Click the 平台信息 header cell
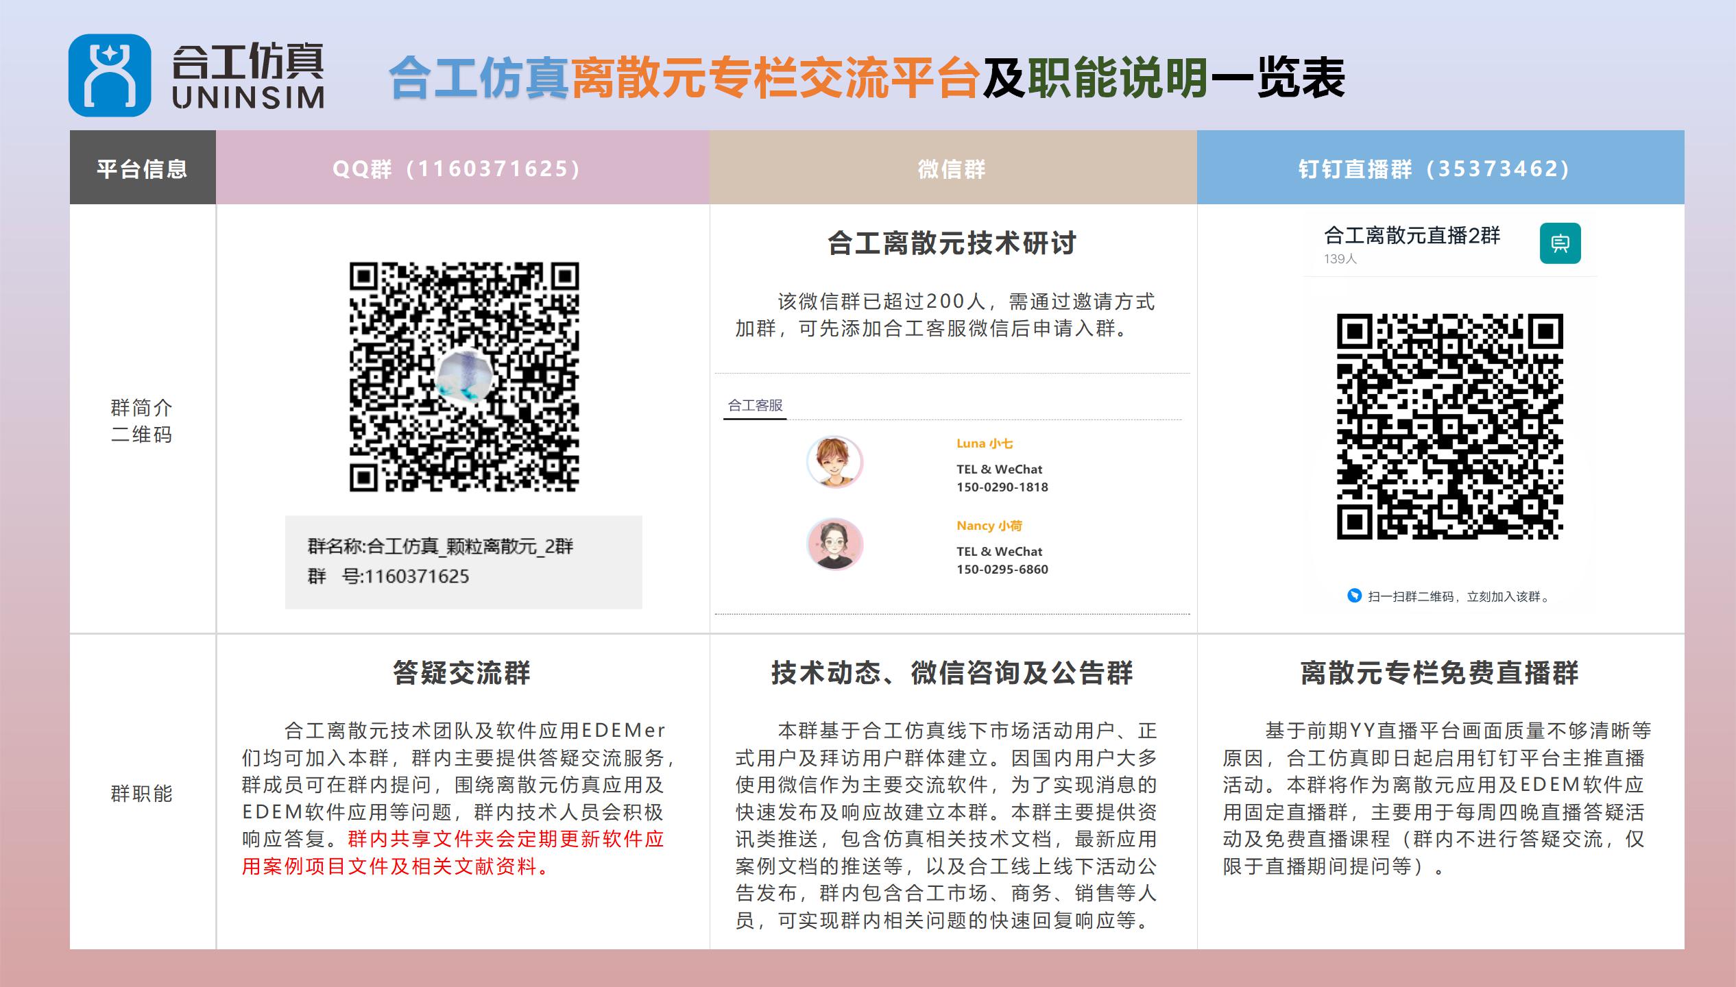Viewport: 1736px width, 987px height. click(143, 168)
